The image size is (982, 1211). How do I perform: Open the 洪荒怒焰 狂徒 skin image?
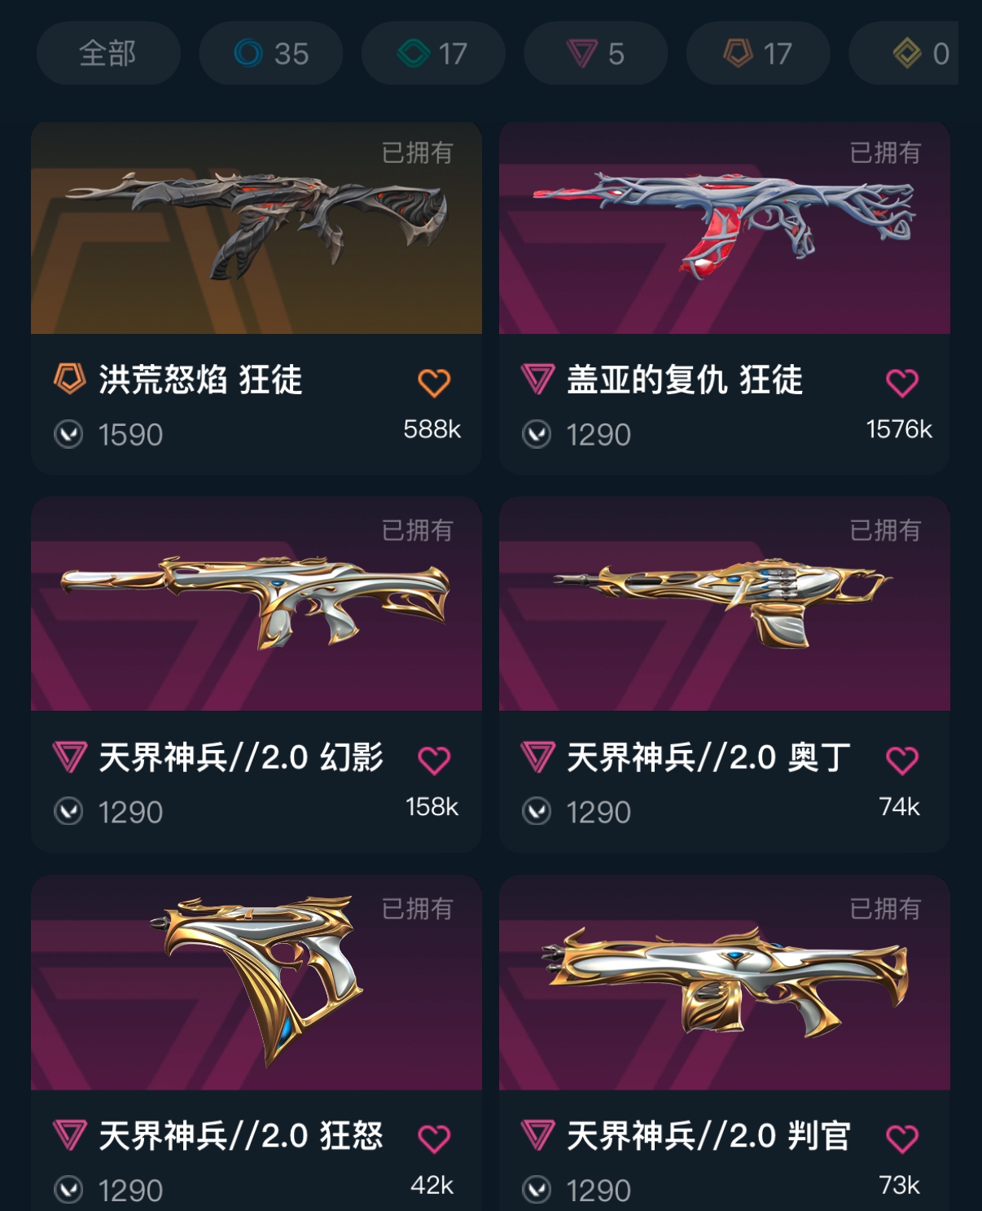[256, 228]
